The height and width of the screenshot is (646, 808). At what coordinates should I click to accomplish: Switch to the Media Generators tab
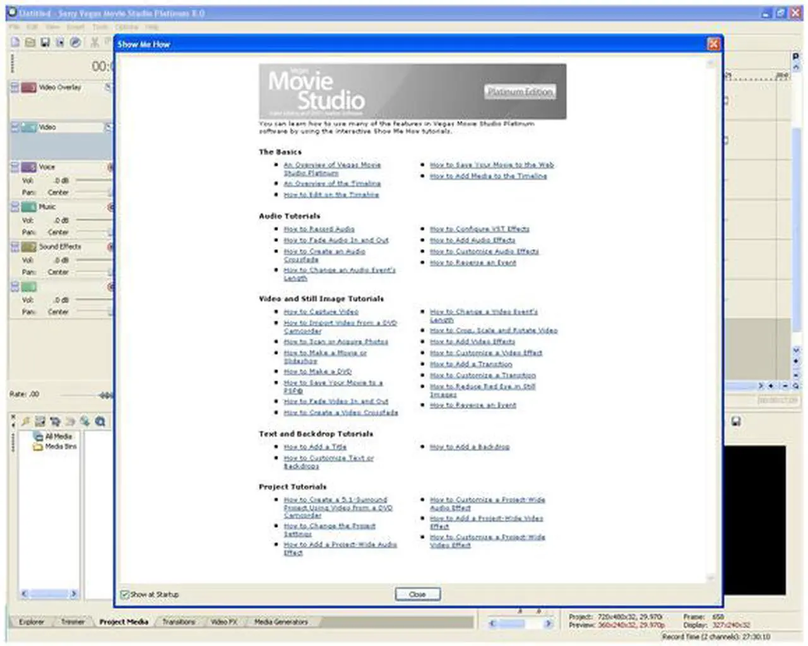click(281, 622)
